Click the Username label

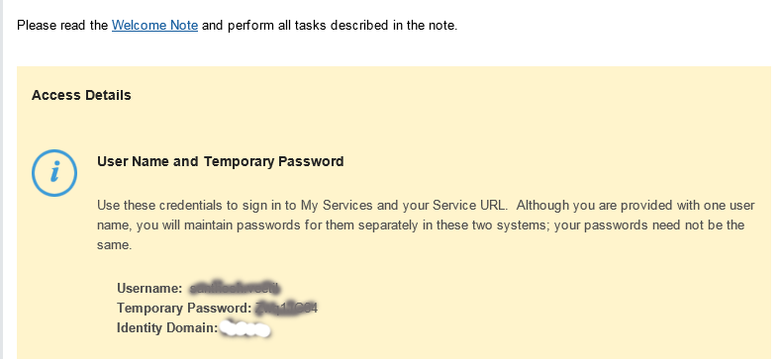[x=149, y=288]
